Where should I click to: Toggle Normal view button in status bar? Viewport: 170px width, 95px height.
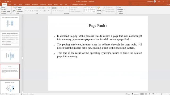(142, 94)
